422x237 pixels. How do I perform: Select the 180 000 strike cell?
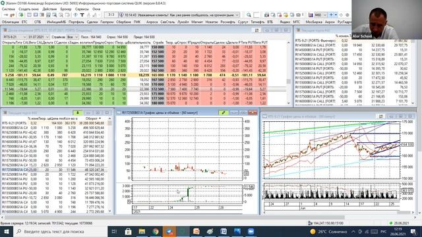tap(158, 103)
